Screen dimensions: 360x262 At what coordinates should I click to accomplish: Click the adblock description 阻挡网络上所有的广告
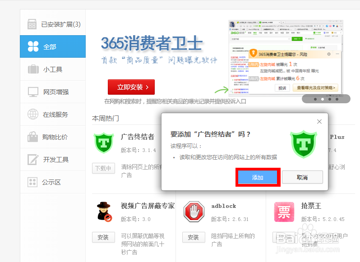[233, 240]
